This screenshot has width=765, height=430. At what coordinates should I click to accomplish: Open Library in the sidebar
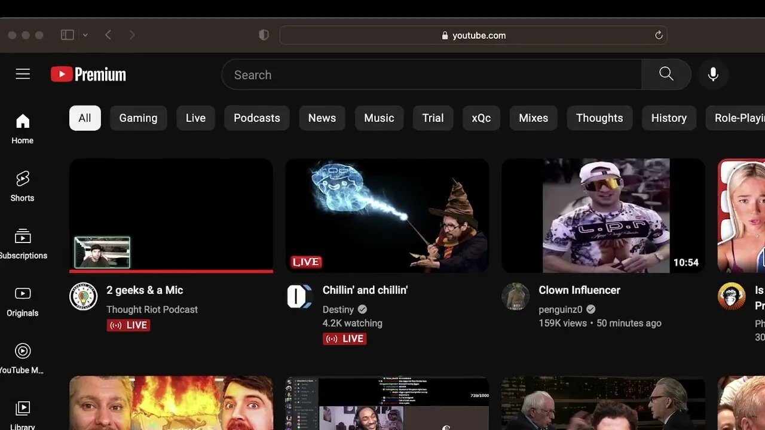pyautogui.click(x=23, y=416)
